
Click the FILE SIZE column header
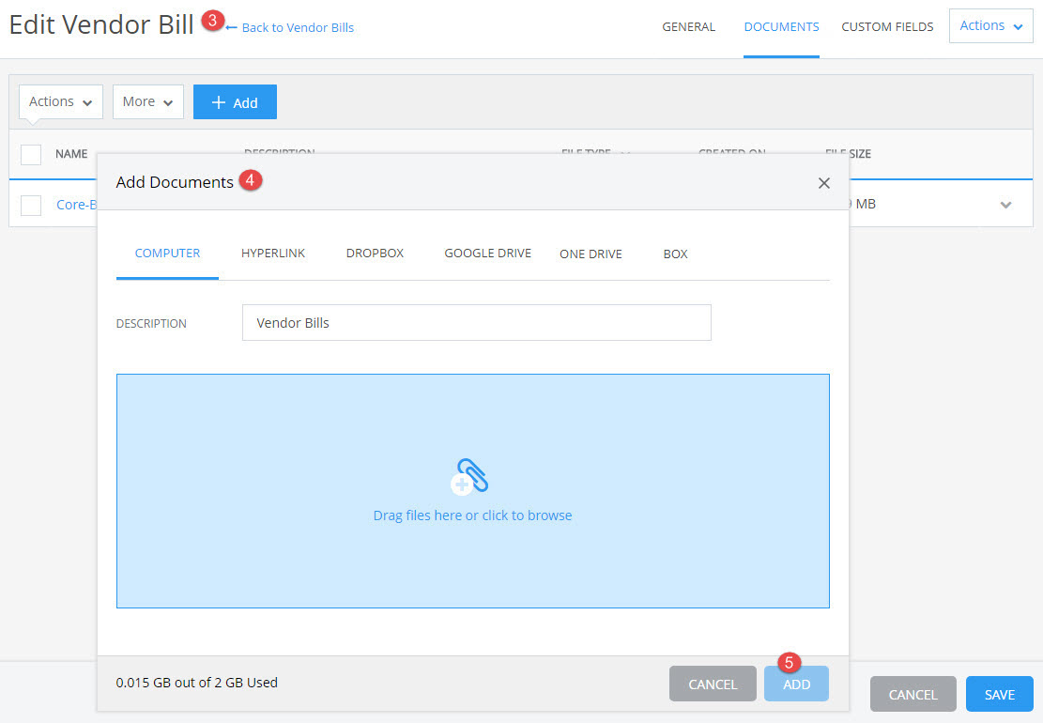tap(848, 154)
